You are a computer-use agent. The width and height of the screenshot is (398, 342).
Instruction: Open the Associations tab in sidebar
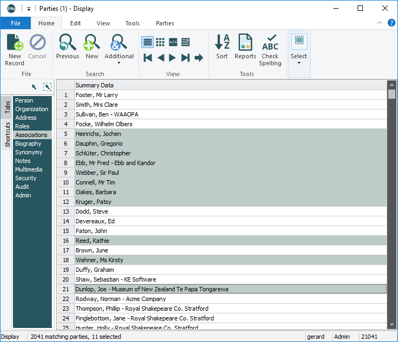pos(31,135)
